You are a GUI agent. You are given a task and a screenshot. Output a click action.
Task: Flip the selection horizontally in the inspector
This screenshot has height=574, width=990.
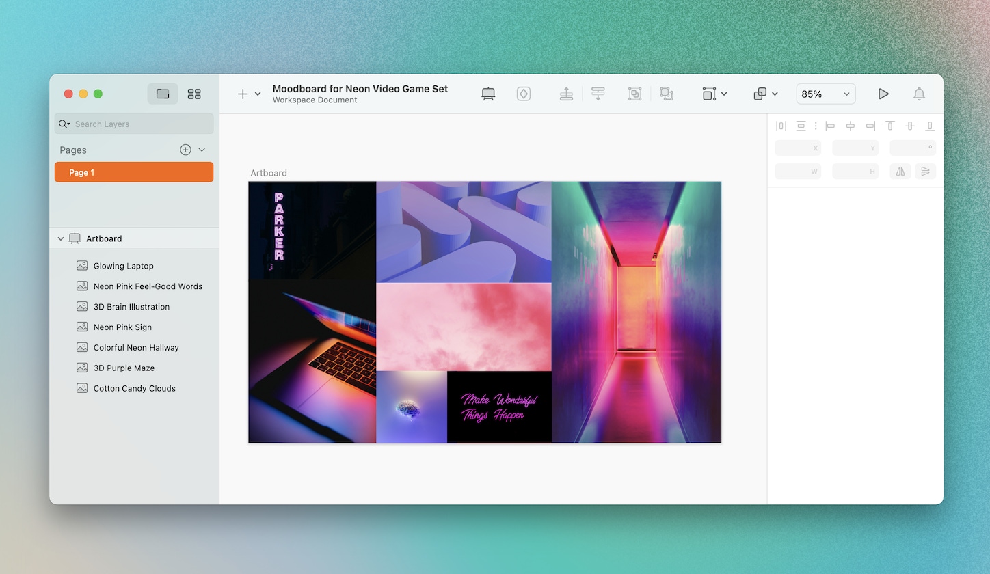tap(900, 172)
